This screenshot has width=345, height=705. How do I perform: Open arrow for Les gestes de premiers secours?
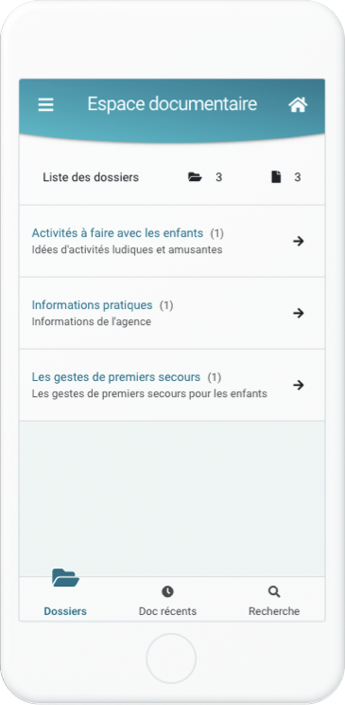[299, 386]
